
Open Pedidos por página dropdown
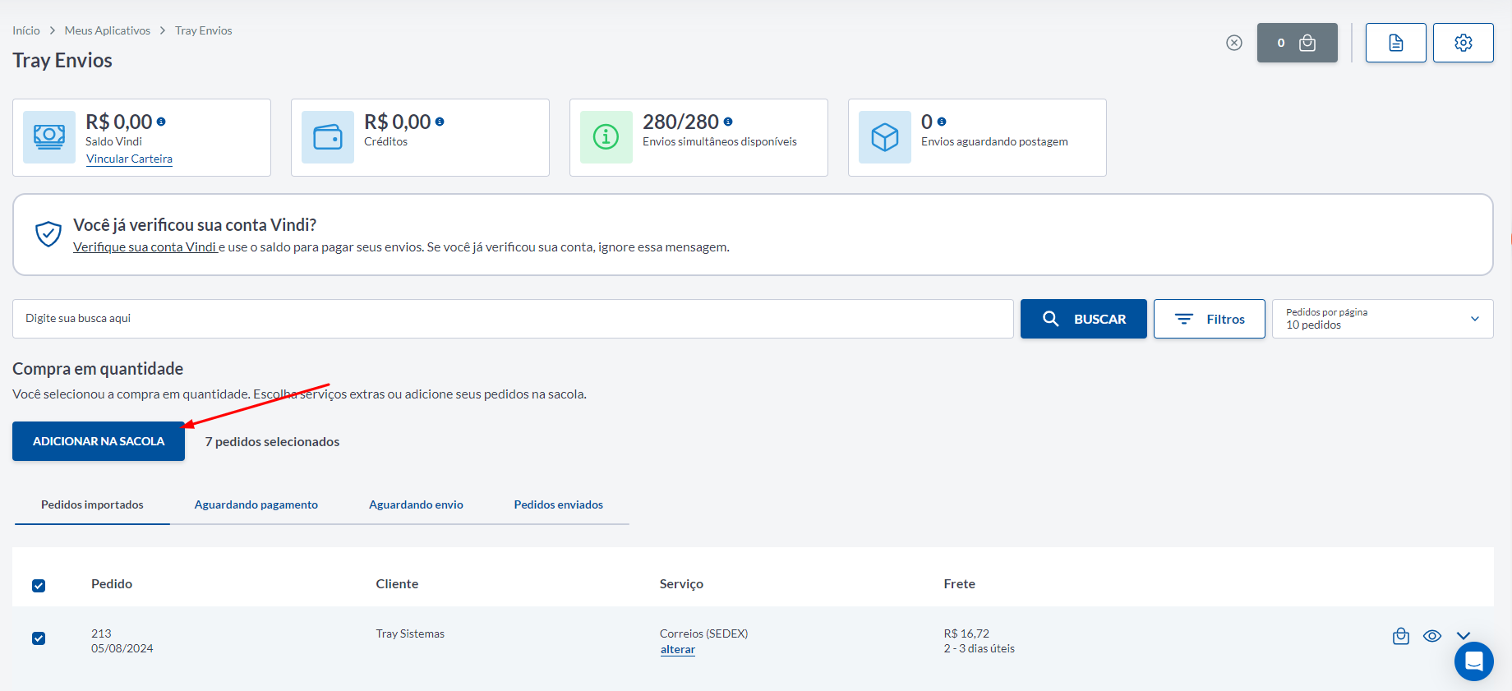[1383, 319]
